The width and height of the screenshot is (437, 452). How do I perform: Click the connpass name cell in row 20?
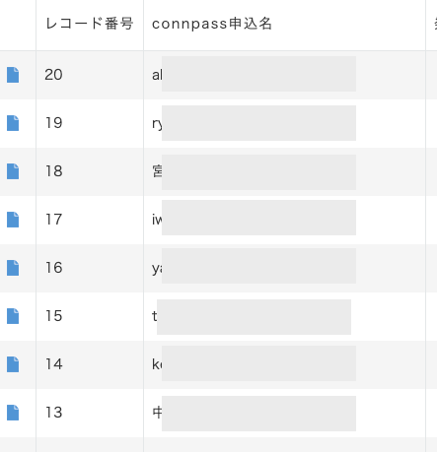point(284,75)
